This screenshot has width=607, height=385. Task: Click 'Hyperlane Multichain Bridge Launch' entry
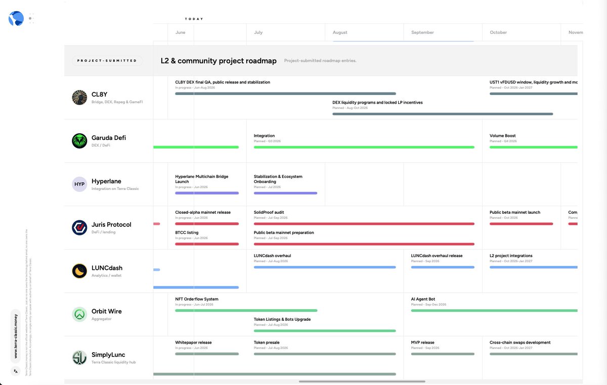coord(206,184)
